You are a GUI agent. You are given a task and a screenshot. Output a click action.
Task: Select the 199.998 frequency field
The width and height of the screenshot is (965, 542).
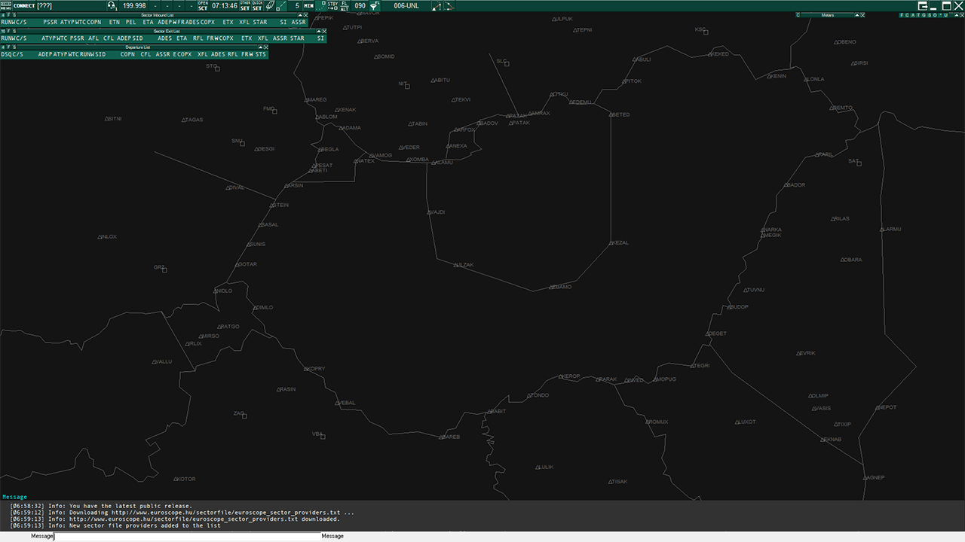point(134,6)
